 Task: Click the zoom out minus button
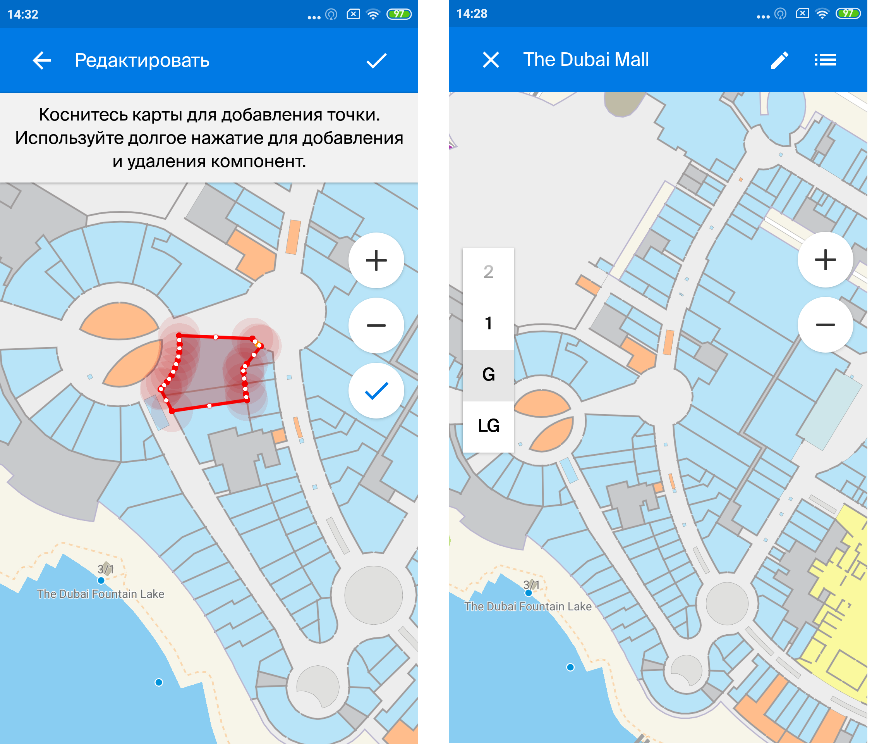point(376,333)
